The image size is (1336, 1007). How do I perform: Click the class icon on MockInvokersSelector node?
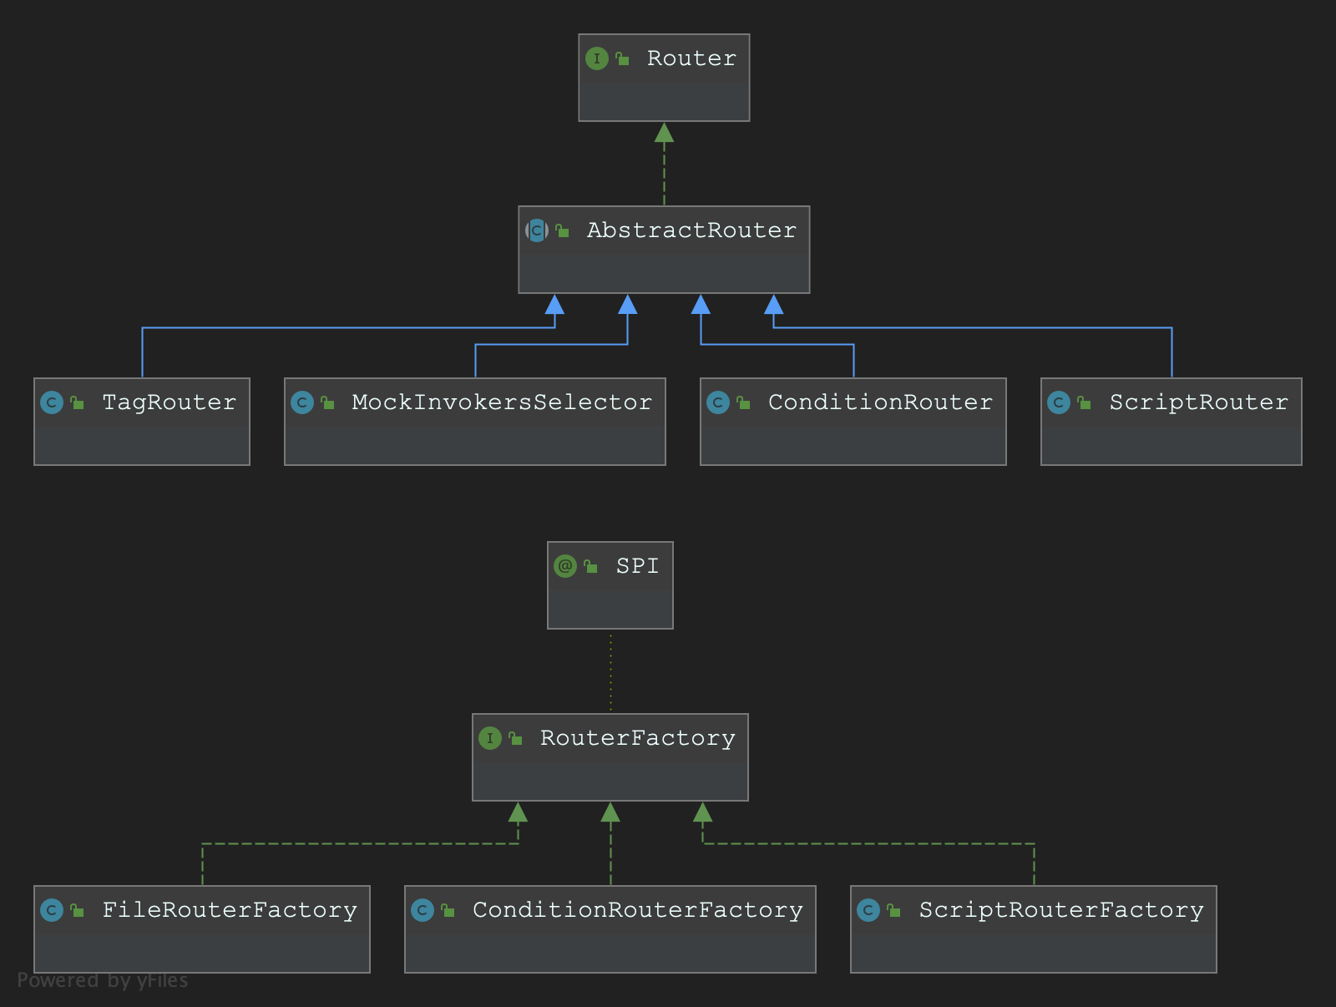tap(302, 402)
